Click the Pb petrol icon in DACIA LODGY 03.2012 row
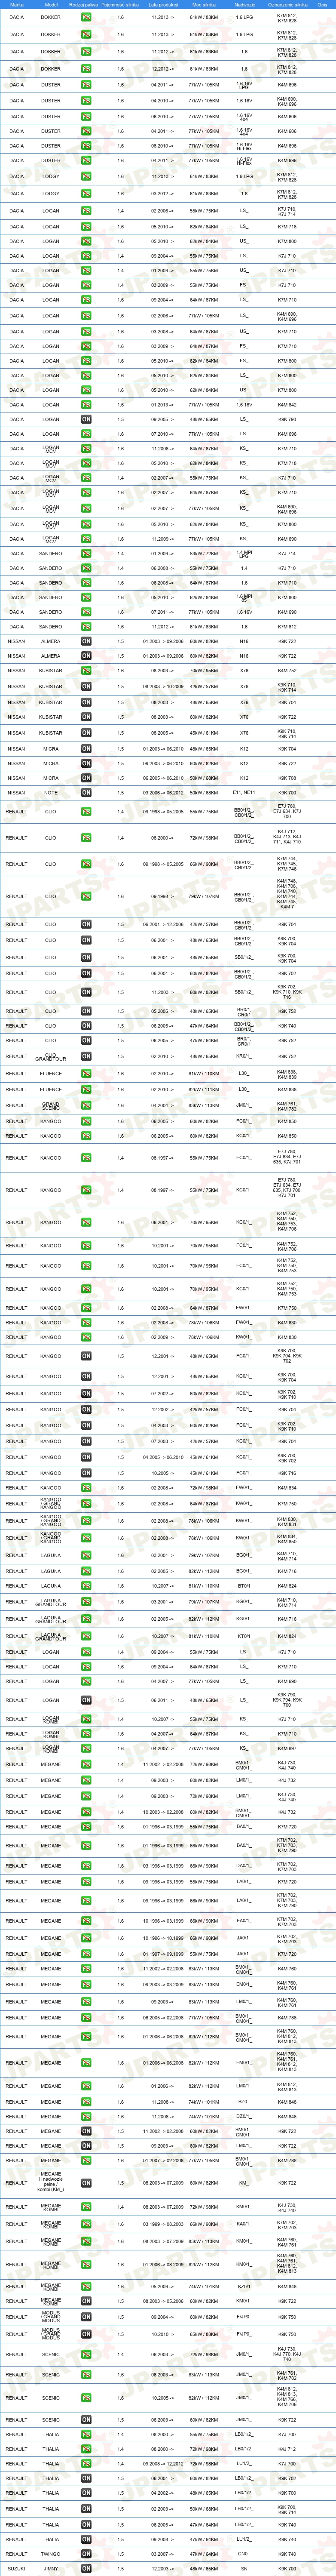This screenshot has width=336, height=2576. (x=86, y=194)
